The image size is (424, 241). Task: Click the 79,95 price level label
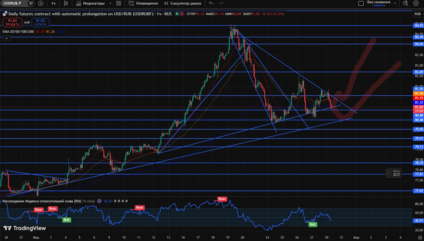(x=419, y=129)
